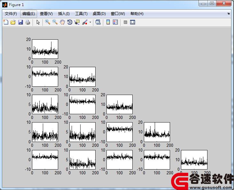Select the first subplot in row two
This screenshot has width=234, height=190.
pos(45,77)
